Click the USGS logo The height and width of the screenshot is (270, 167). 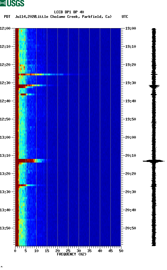[12, 3]
